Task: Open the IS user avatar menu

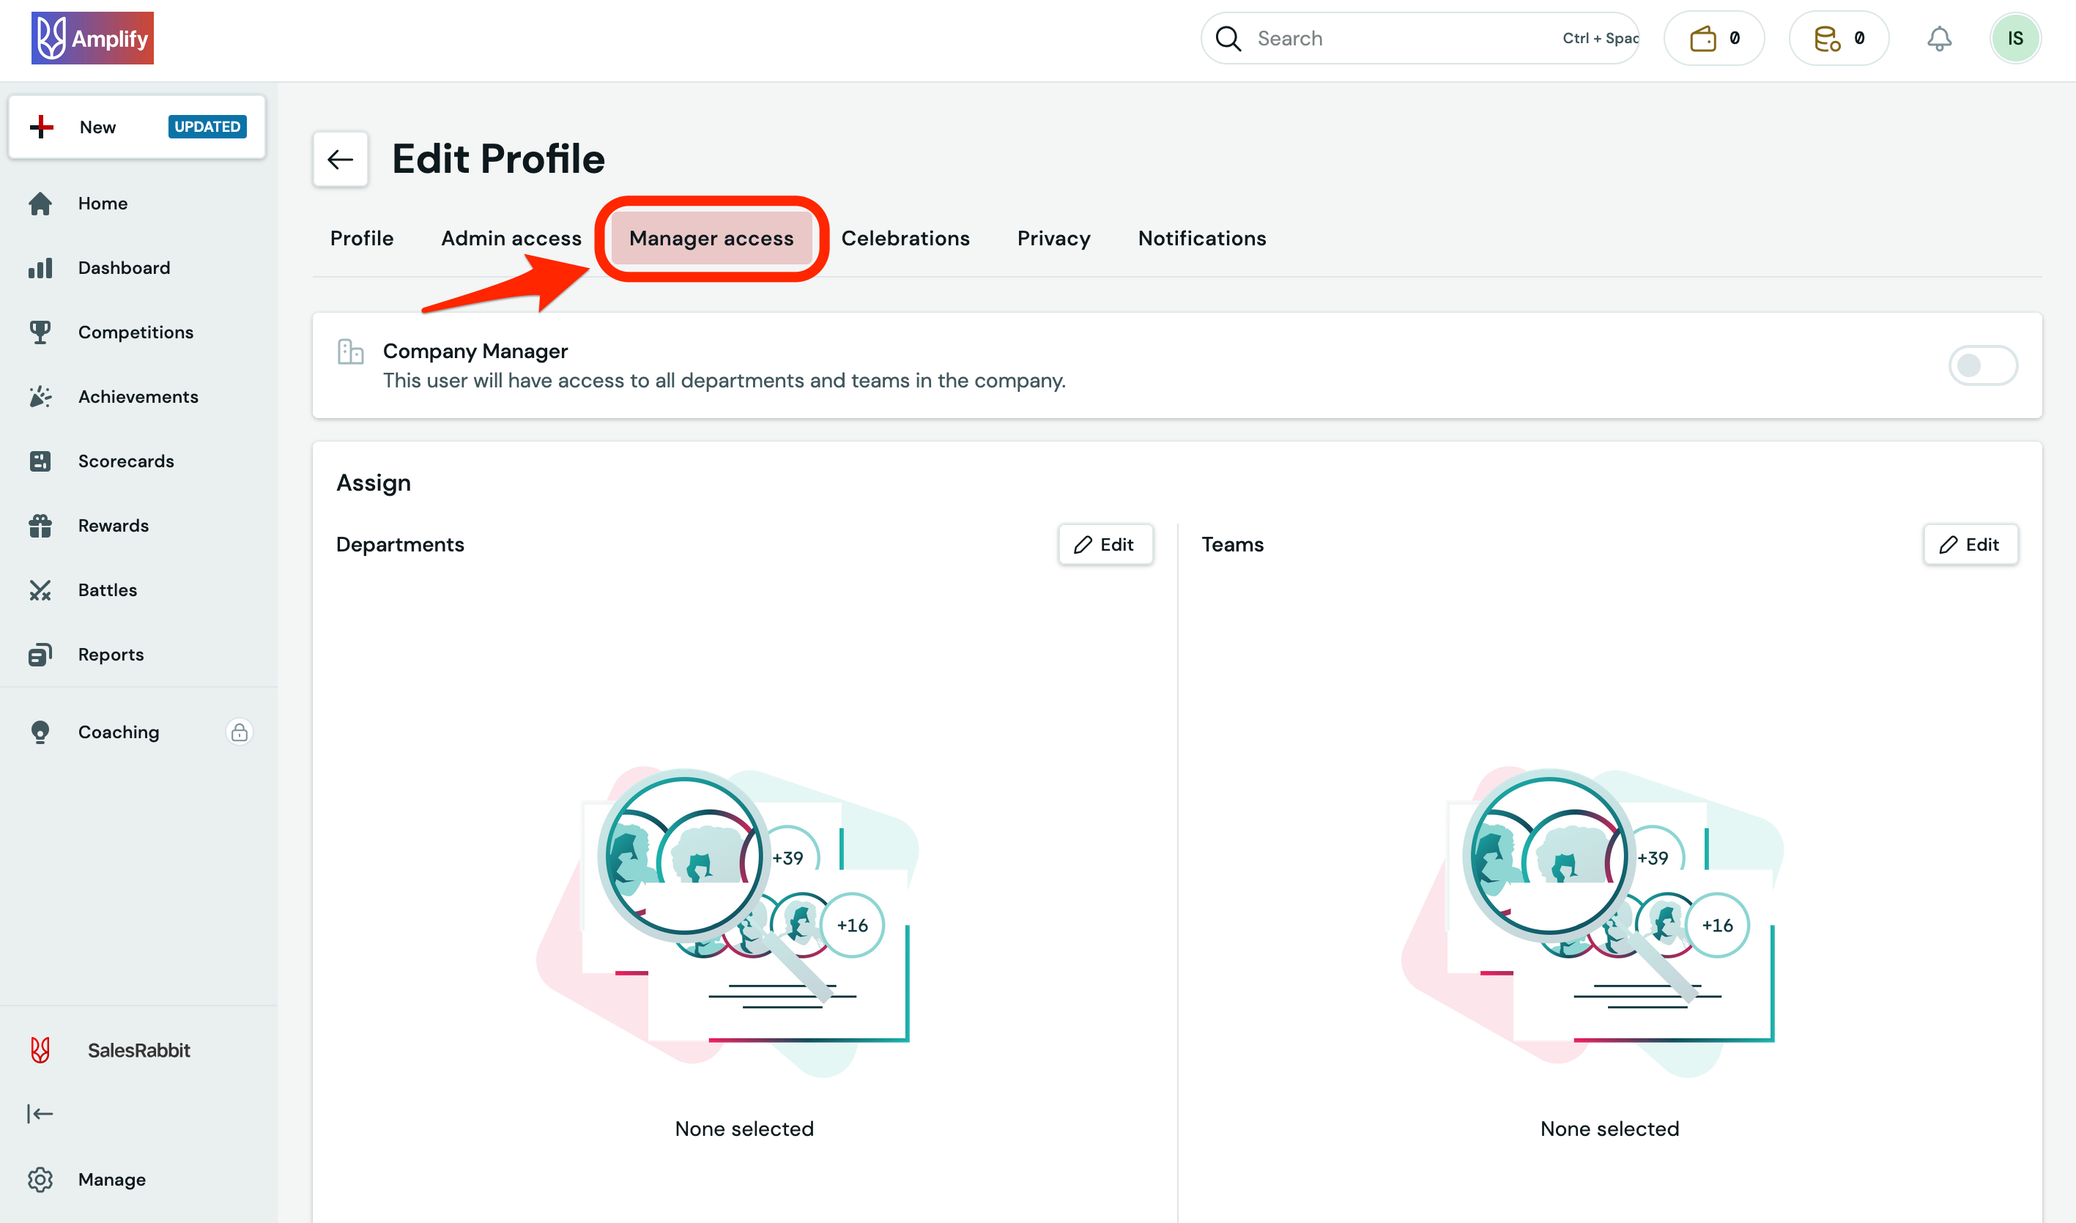Action: (2014, 39)
